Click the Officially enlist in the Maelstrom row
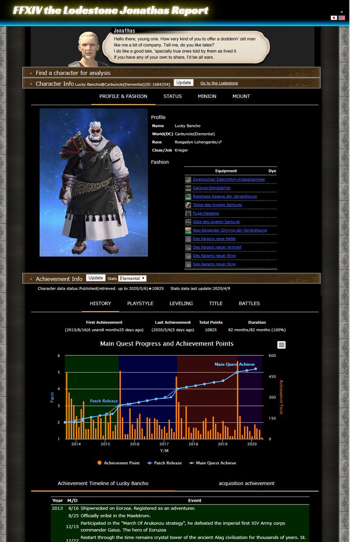The height and width of the screenshot is (542, 350). coord(180,515)
